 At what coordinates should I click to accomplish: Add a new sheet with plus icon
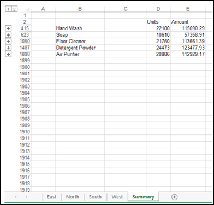[174, 197]
